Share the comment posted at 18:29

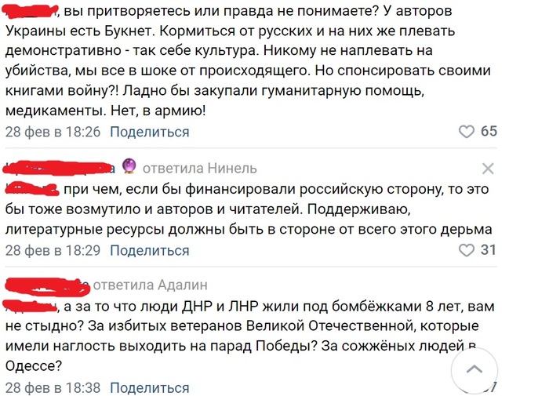click(149, 250)
